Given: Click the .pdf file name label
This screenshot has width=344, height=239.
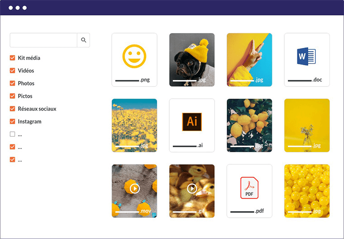Looking at the screenshot, I should [247, 211].
